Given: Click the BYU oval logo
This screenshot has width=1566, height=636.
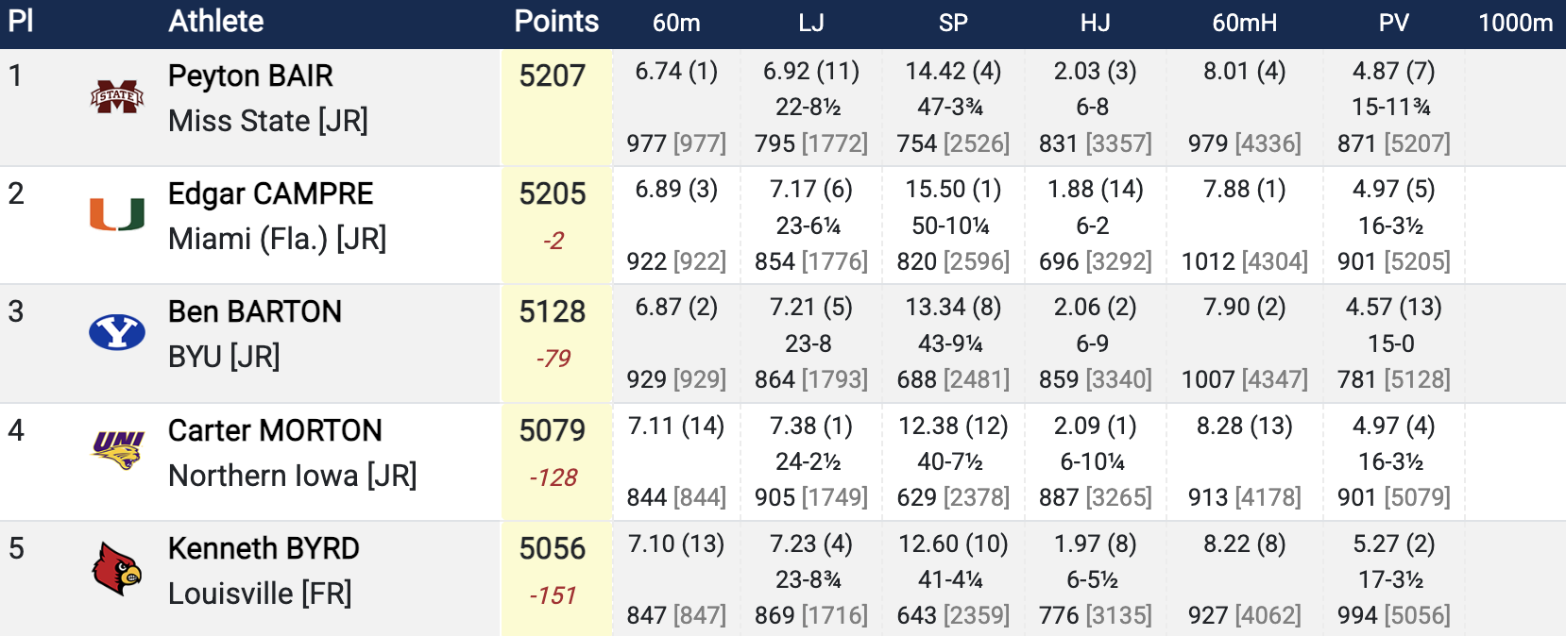Looking at the screenshot, I should click(x=117, y=332).
